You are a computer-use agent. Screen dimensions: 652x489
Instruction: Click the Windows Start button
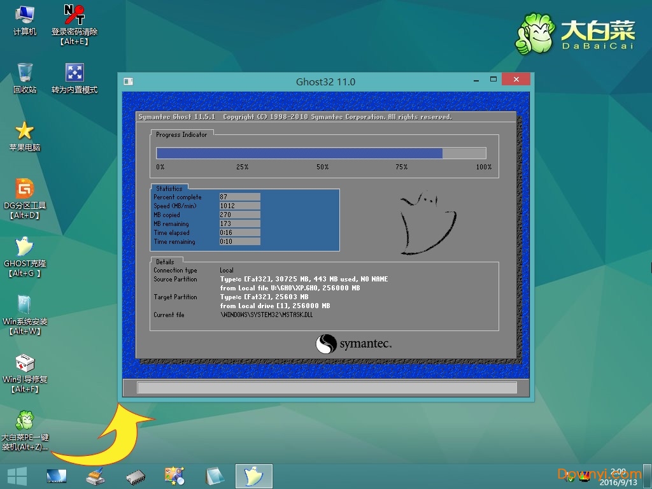pyautogui.click(x=17, y=476)
